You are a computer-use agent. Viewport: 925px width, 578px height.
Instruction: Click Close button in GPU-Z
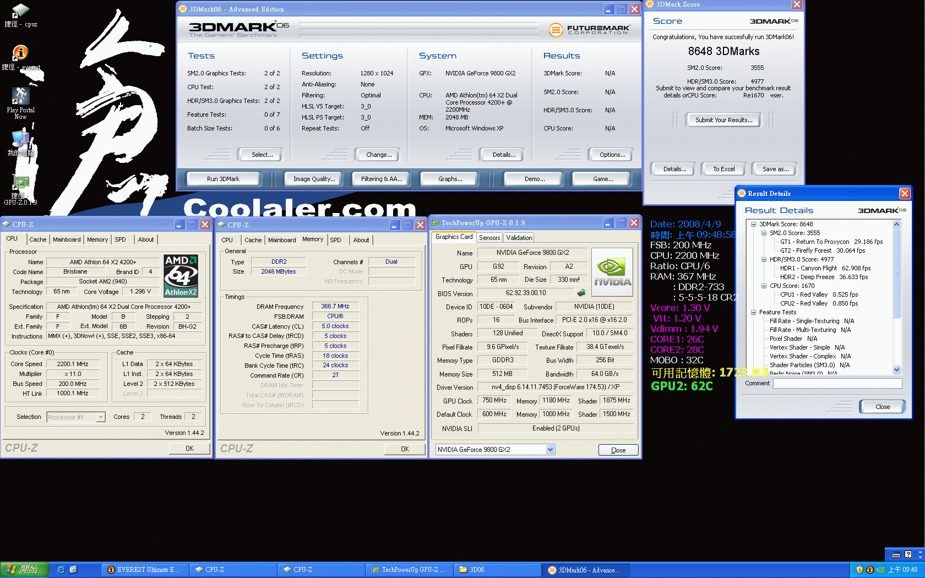tap(618, 450)
